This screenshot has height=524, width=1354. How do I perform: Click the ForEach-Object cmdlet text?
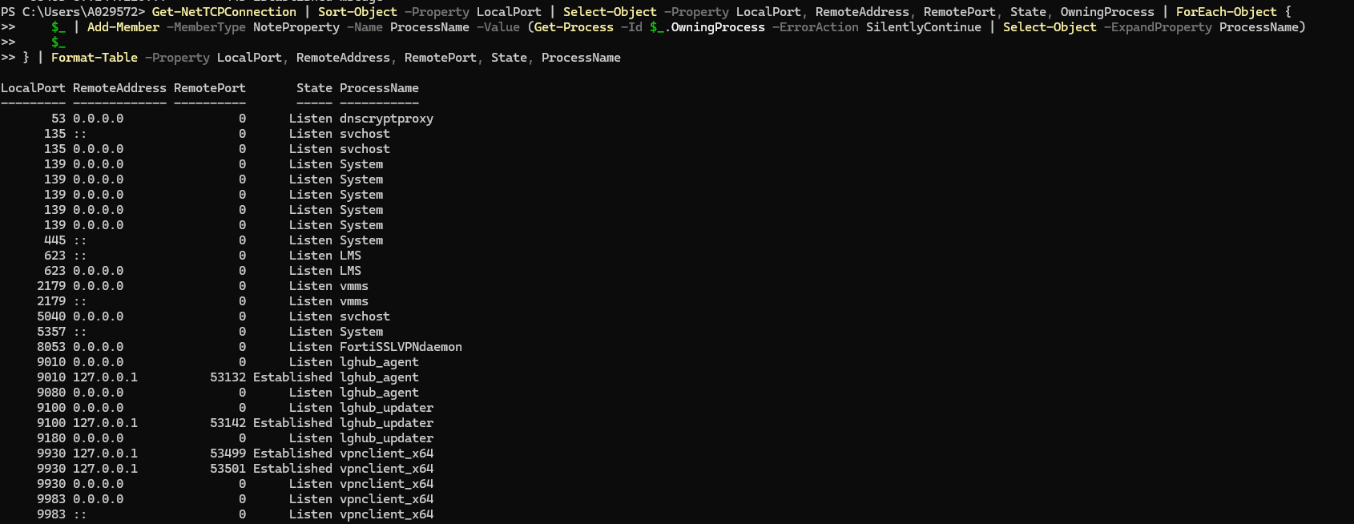[x=1226, y=12]
